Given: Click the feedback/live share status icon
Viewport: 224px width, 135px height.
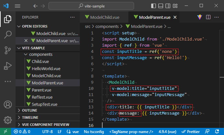Looking at the screenshot, I should (x=207, y=131).
